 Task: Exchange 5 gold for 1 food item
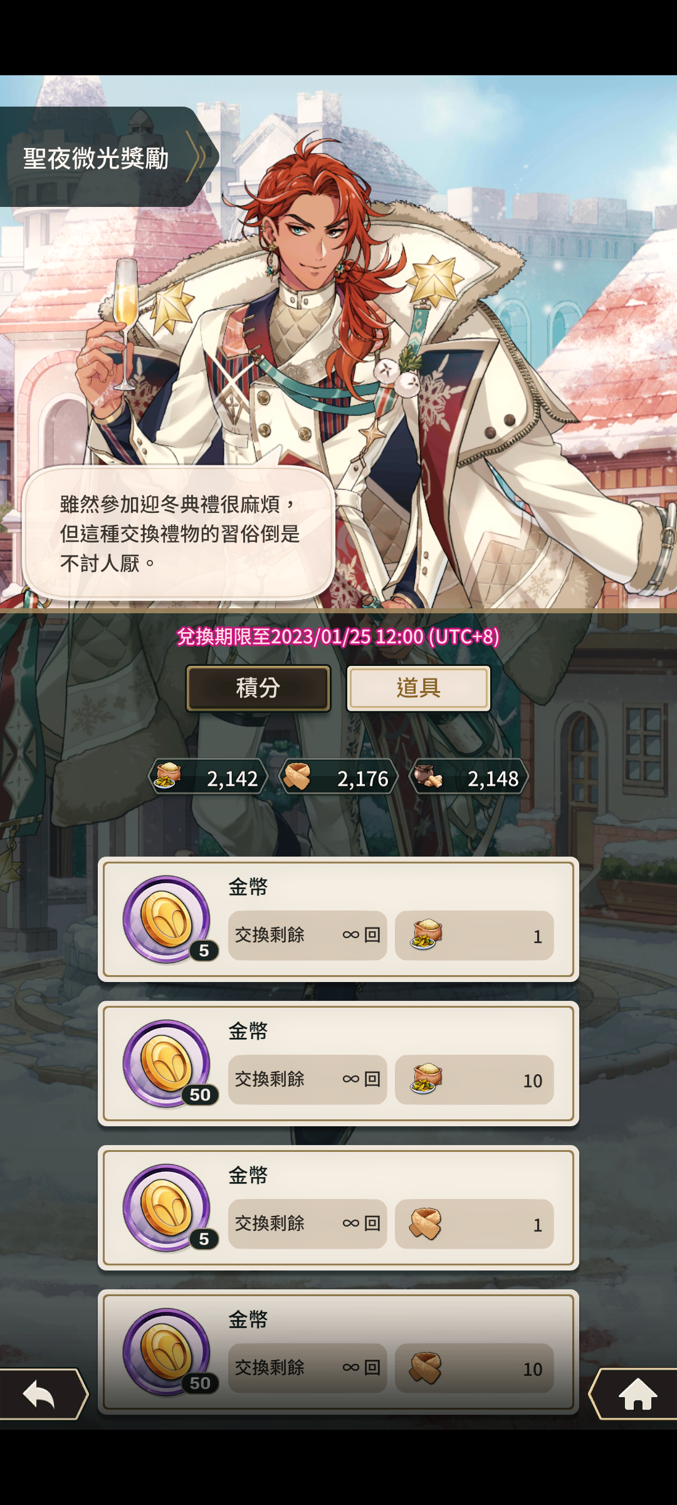click(475, 936)
